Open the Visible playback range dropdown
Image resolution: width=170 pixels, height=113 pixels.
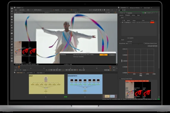coord(25,70)
